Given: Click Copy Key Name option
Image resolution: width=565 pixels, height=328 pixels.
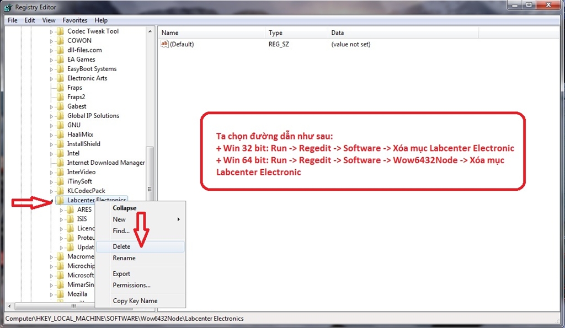Looking at the screenshot, I should click(x=135, y=301).
